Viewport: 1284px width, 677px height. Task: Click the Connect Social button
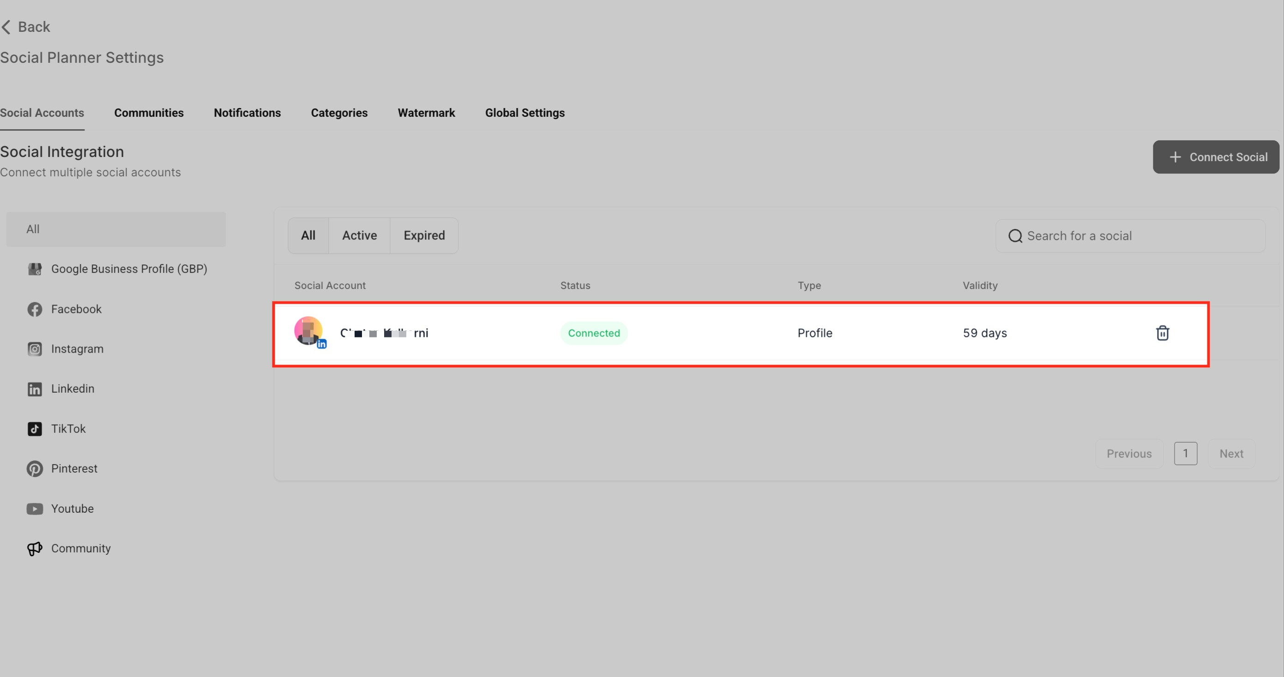(x=1215, y=157)
